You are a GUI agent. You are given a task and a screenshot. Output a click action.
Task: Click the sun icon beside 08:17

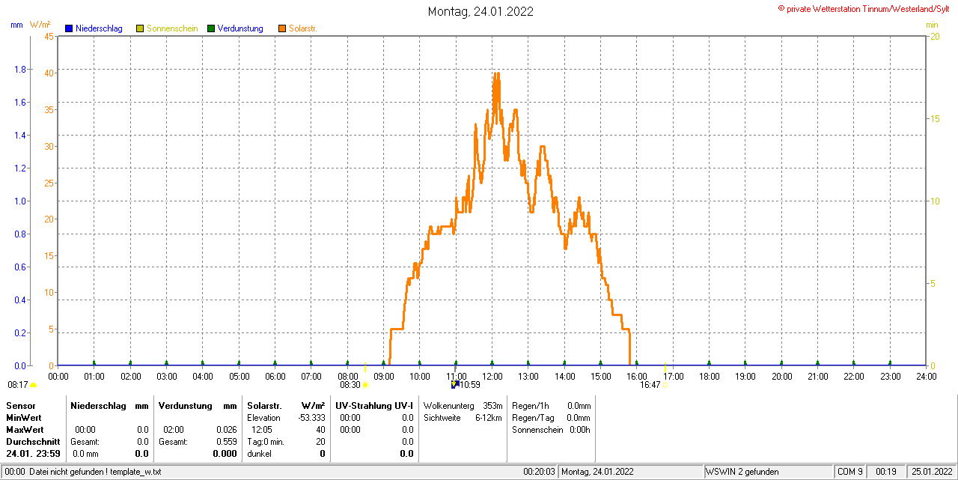point(33,385)
